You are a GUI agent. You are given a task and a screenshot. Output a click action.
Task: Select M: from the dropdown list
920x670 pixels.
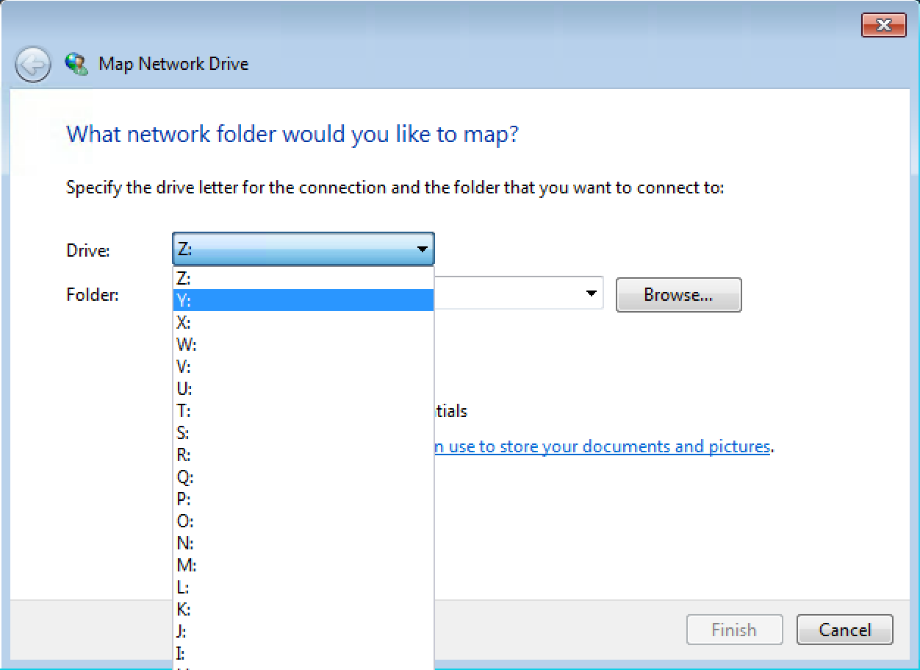(x=303, y=565)
